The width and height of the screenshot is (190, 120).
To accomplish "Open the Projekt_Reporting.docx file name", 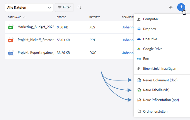I will [35, 53].
